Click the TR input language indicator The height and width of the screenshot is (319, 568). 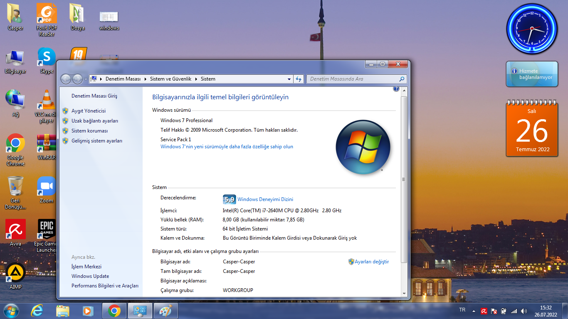coord(462,310)
